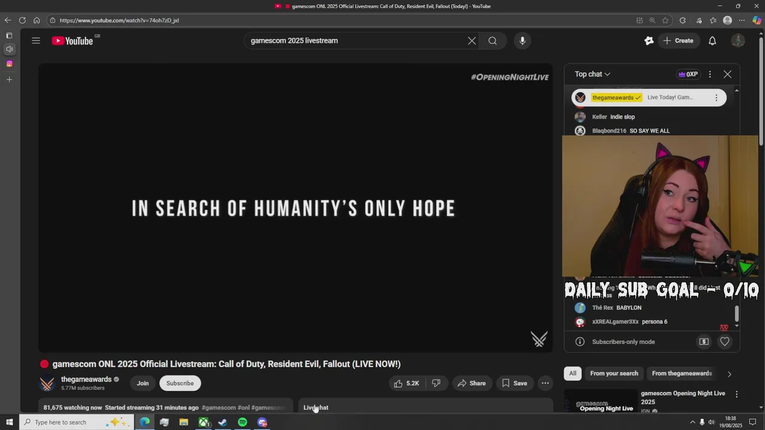Click the zoom magnifier in the address bar
The height and width of the screenshot is (430, 765).
(x=653, y=20)
